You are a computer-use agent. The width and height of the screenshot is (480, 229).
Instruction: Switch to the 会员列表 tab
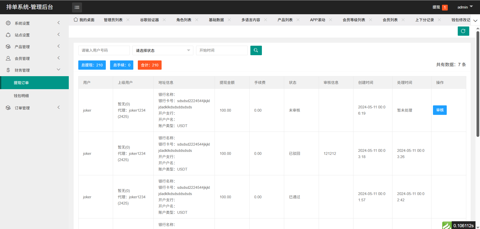tap(390, 20)
